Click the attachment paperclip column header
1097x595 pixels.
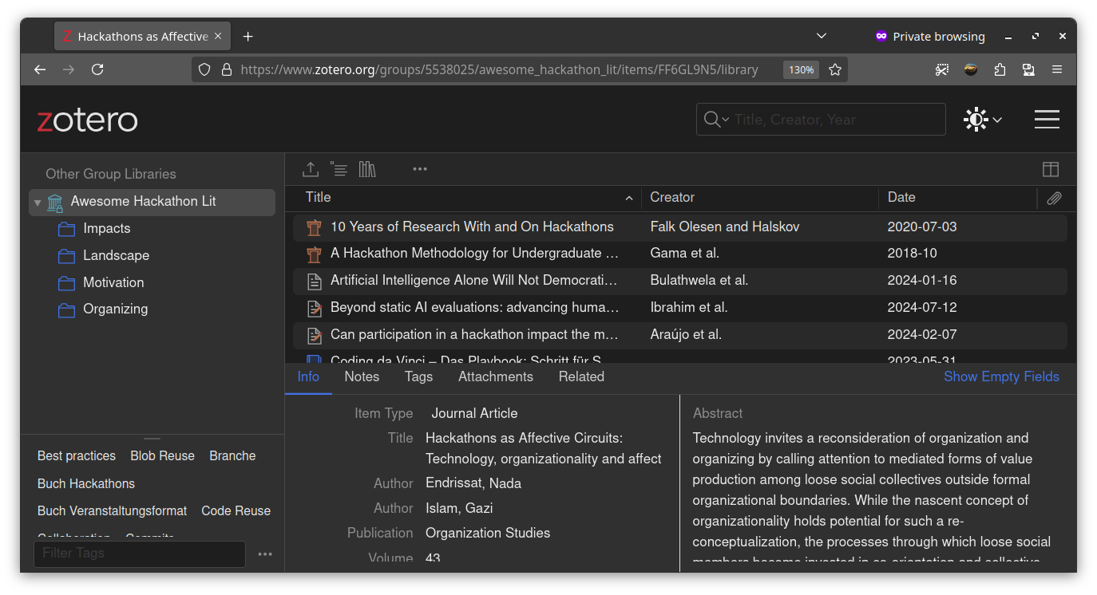1055,198
